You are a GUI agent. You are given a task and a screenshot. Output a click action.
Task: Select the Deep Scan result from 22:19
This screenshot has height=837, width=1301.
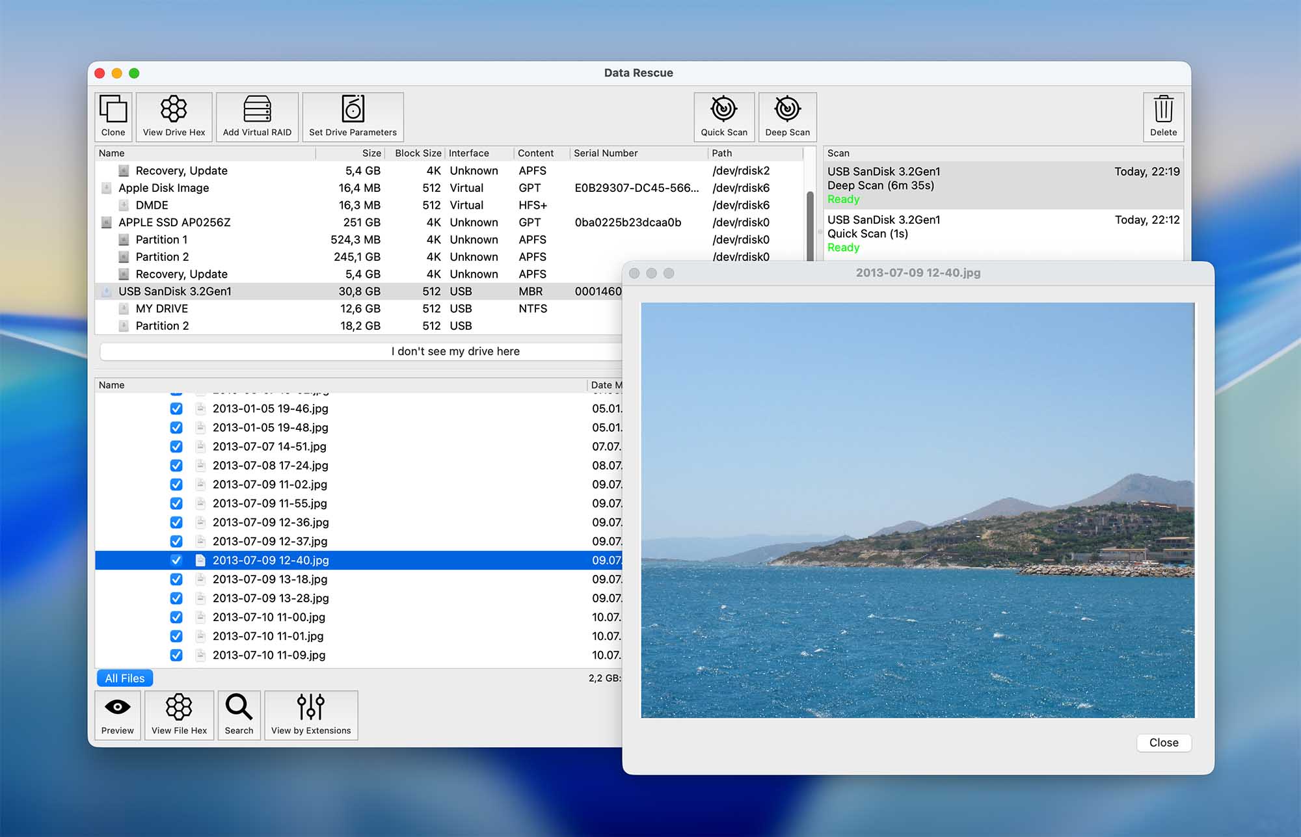click(x=943, y=185)
